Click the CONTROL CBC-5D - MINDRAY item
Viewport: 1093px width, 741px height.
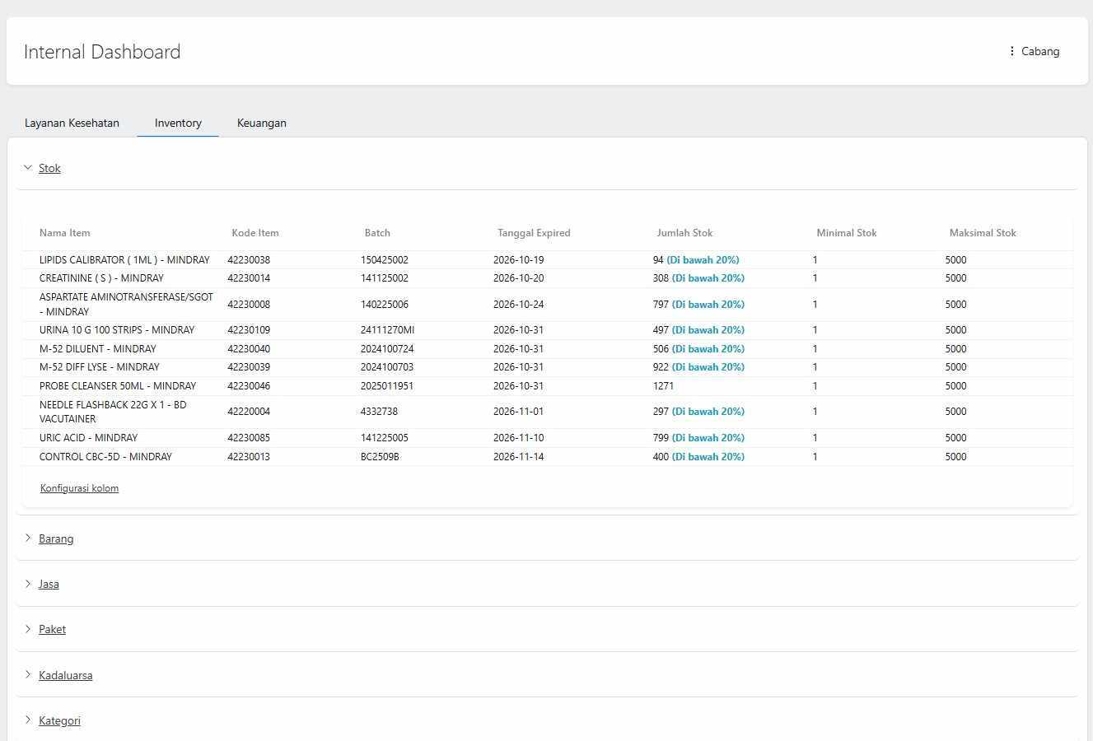105,457
